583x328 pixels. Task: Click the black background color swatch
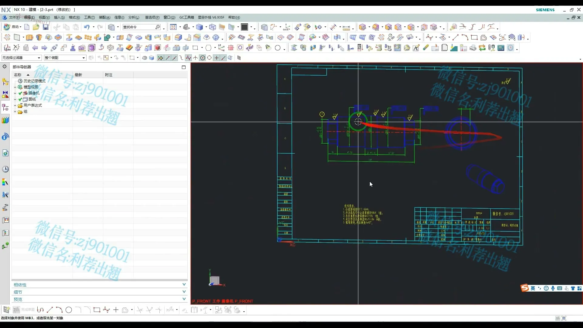coord(244,27)
